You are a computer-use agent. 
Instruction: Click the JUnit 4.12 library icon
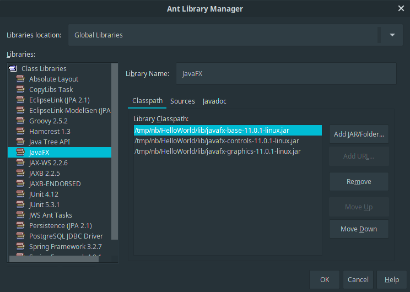click(x=20, y=194)
